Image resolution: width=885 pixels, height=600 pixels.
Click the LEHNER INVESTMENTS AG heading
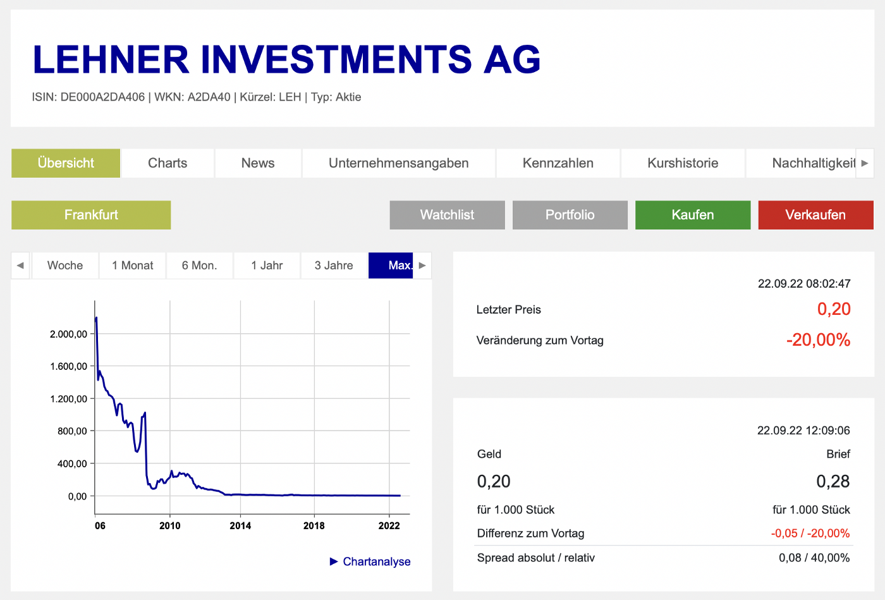pos(287,59)
